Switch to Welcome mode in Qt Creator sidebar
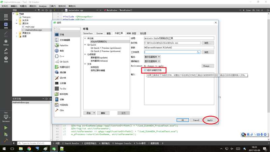270x152 pixels. point(6,17)
